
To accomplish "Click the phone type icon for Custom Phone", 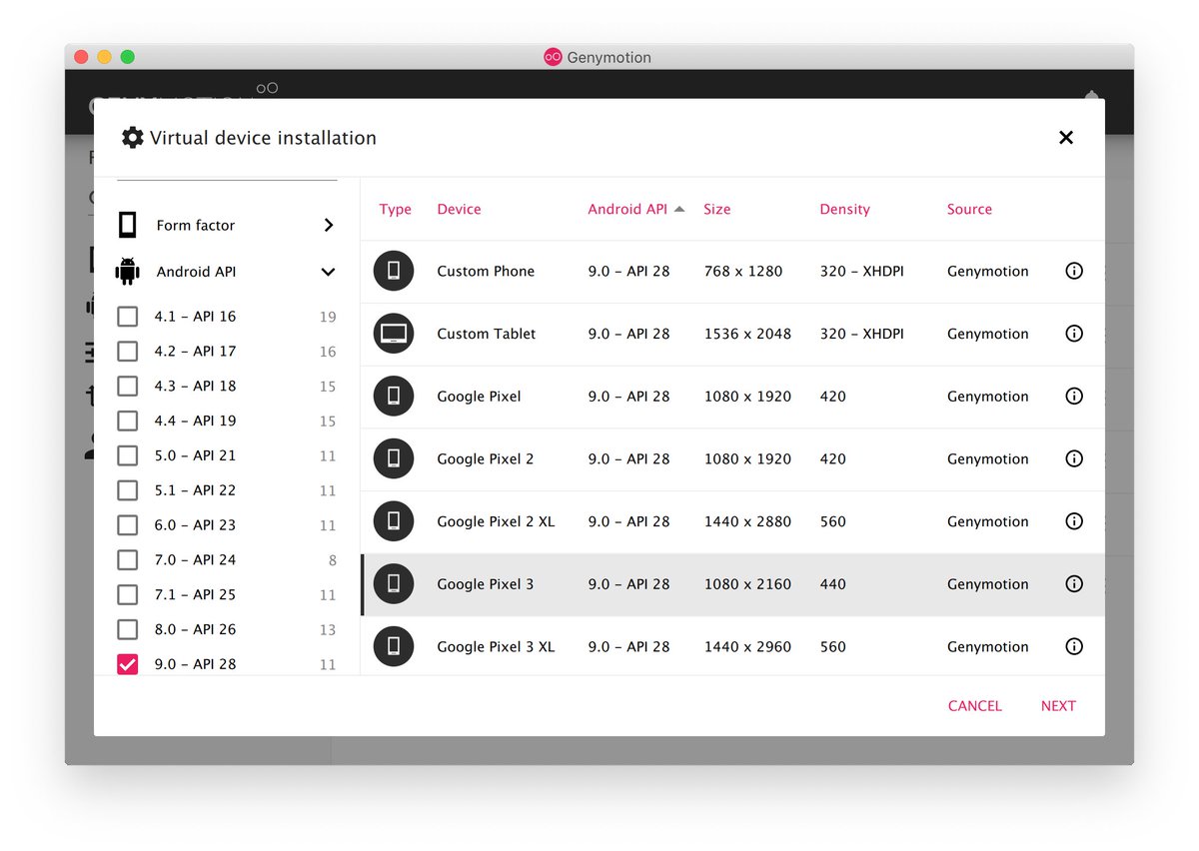I will point(394,271).
